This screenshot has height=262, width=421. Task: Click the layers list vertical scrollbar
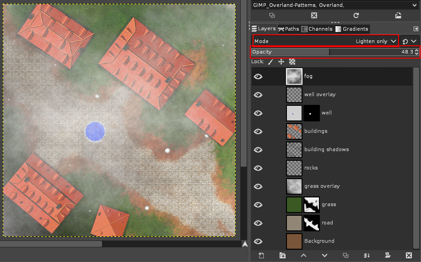coord(416,158)
